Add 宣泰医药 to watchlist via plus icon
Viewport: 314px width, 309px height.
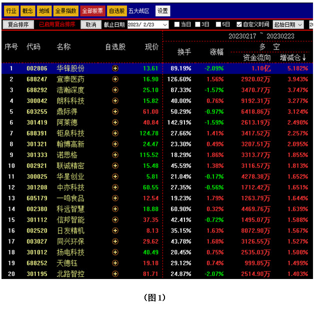(x=115, y=79)
